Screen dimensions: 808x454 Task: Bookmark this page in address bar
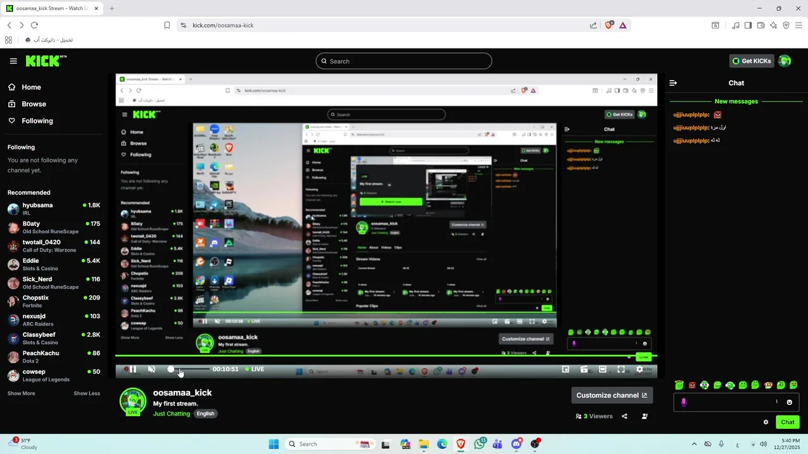point(167,25)
